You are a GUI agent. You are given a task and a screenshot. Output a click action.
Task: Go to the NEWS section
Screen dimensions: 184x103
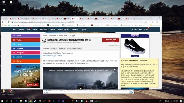click(x=15, y=29)
